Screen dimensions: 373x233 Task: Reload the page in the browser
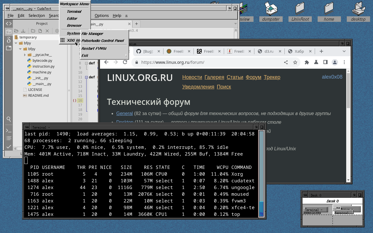(125, 62)
